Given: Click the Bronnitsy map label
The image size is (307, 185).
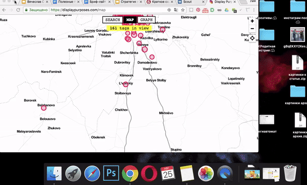Looking at the screenshot, I should 194,66.
